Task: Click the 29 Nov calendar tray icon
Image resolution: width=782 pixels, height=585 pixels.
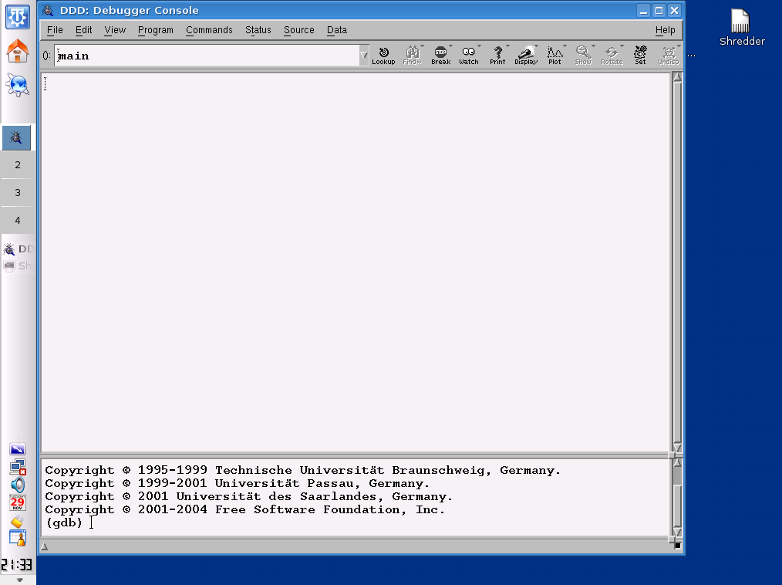Action: (18, 502)
